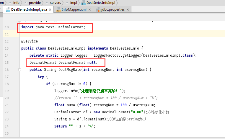Open the jdbc.properties tab

[x=112, y=9]
